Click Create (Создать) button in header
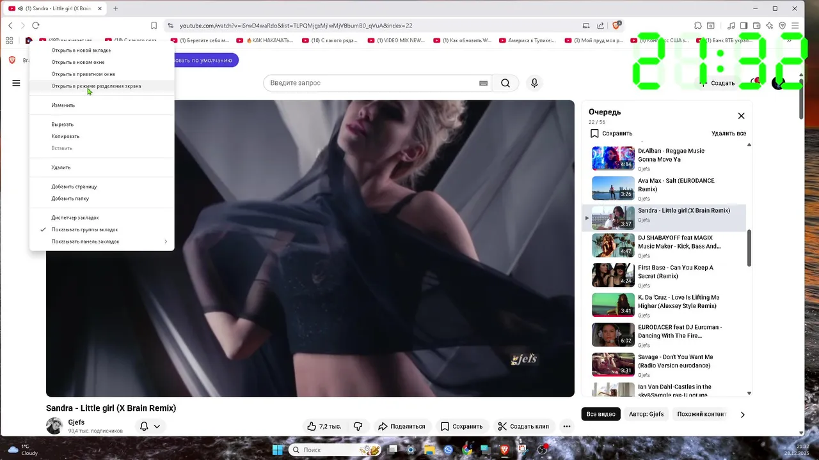The height and width of the screenshot is (460, 819). [717, 83]
